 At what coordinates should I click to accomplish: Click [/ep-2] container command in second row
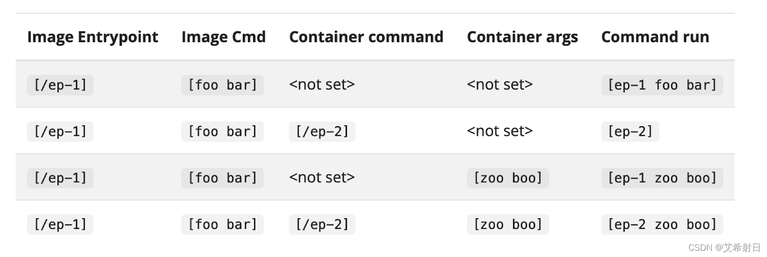[322, 132]
